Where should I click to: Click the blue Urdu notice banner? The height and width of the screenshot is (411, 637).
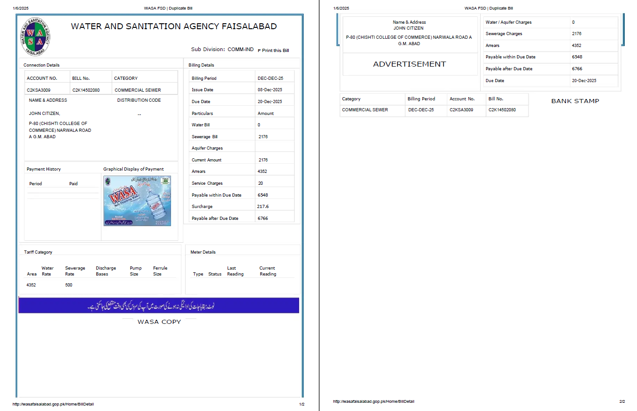coord(159,305)
